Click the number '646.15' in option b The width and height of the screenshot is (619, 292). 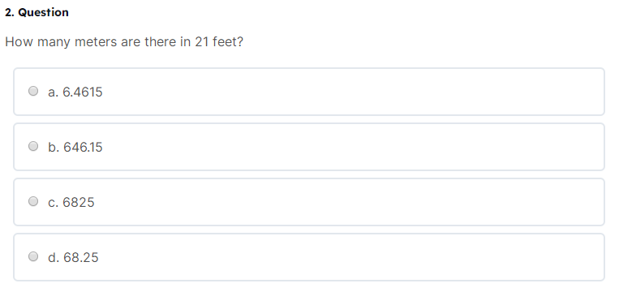[x=83, y=147]
